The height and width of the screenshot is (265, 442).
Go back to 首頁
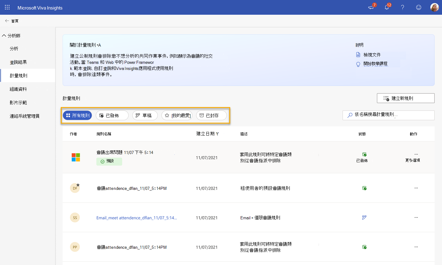12,21
